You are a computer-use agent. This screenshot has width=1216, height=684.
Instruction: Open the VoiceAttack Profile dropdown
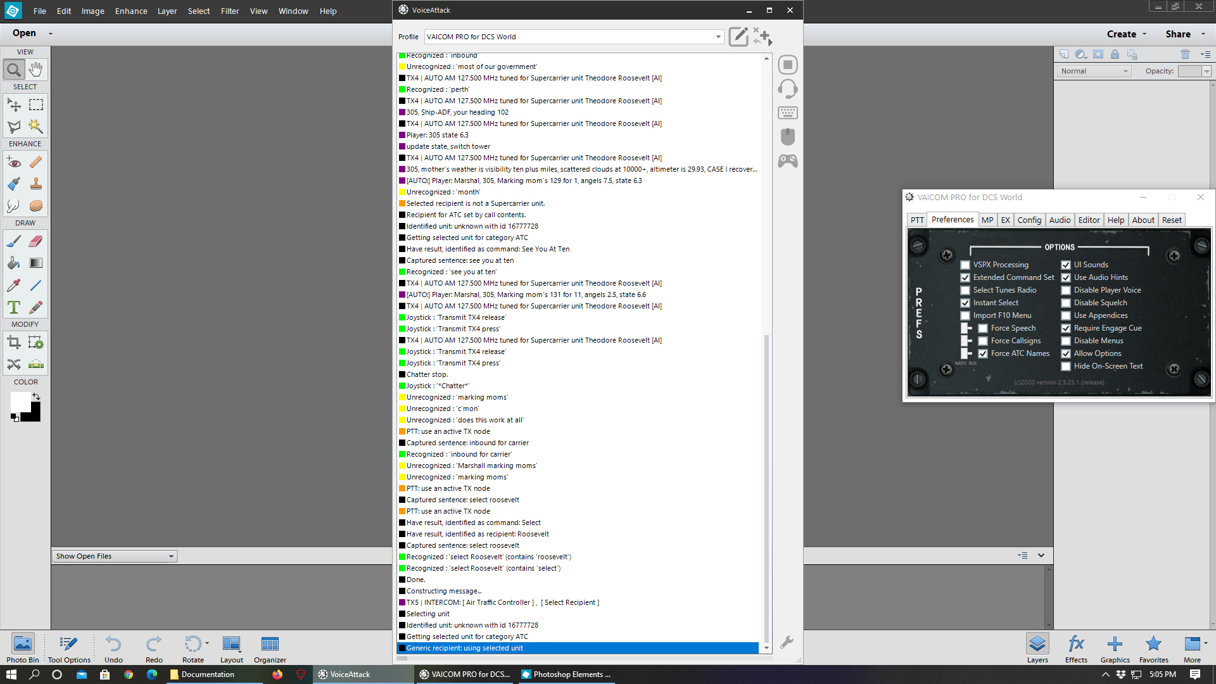tap(574, 37)
